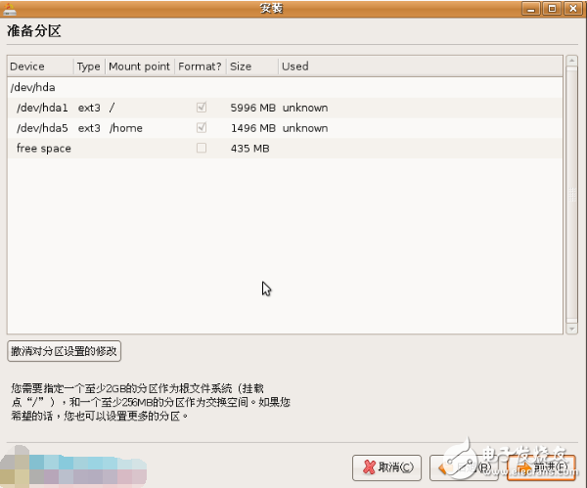Click the Back button (R)
Screen dimensions: 587x488
click(x=464, y=467)
